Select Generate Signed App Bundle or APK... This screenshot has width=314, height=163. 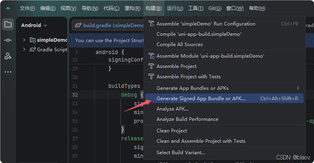(x=224, y=98)
